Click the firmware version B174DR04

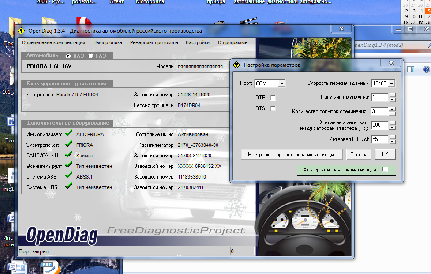pyautogui.click(x=189, y=105)
